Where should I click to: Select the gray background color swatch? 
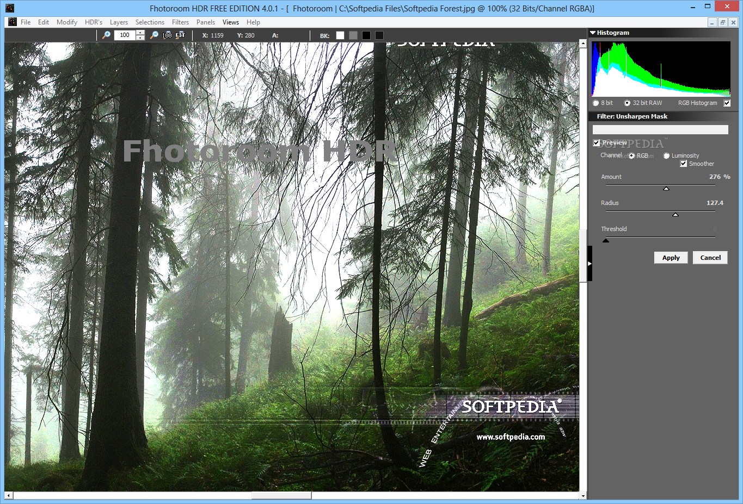353,35
